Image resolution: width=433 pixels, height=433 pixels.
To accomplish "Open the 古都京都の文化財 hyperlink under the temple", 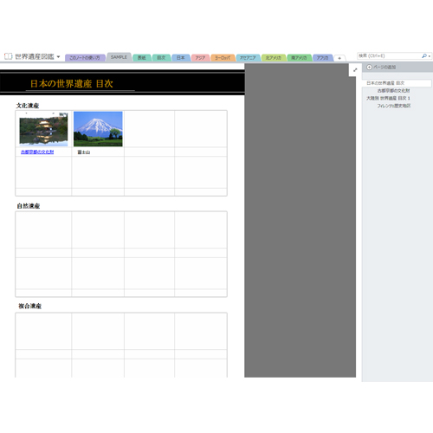I will (x=37, y=152).
